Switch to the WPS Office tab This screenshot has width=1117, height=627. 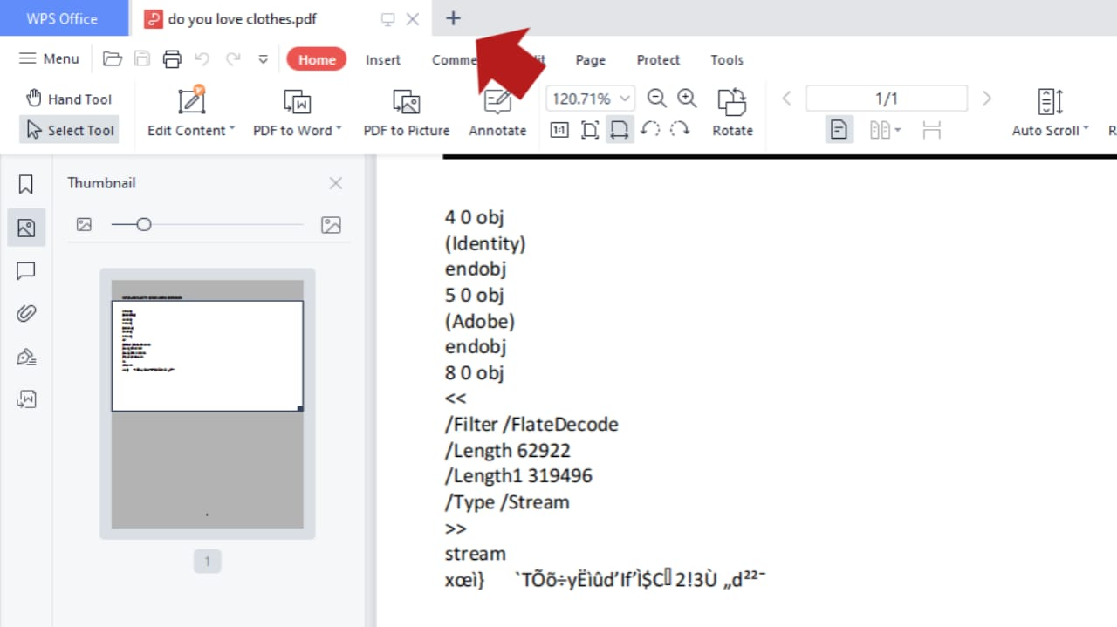(x=63, y=18)
